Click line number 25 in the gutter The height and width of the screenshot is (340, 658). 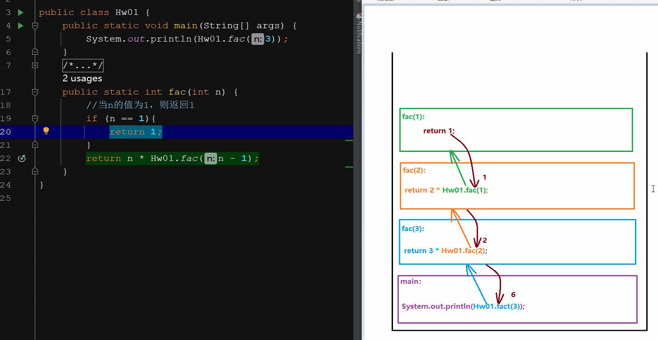pyautogui.click(x=5, y=198)
